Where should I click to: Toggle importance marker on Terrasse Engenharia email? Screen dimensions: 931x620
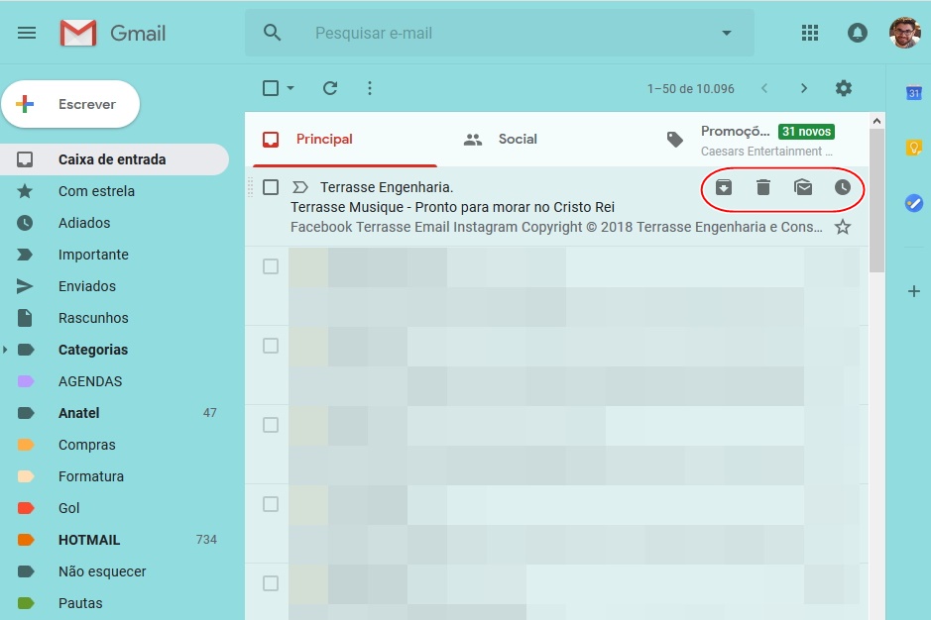pyautogui.click(x=299, y=187)
